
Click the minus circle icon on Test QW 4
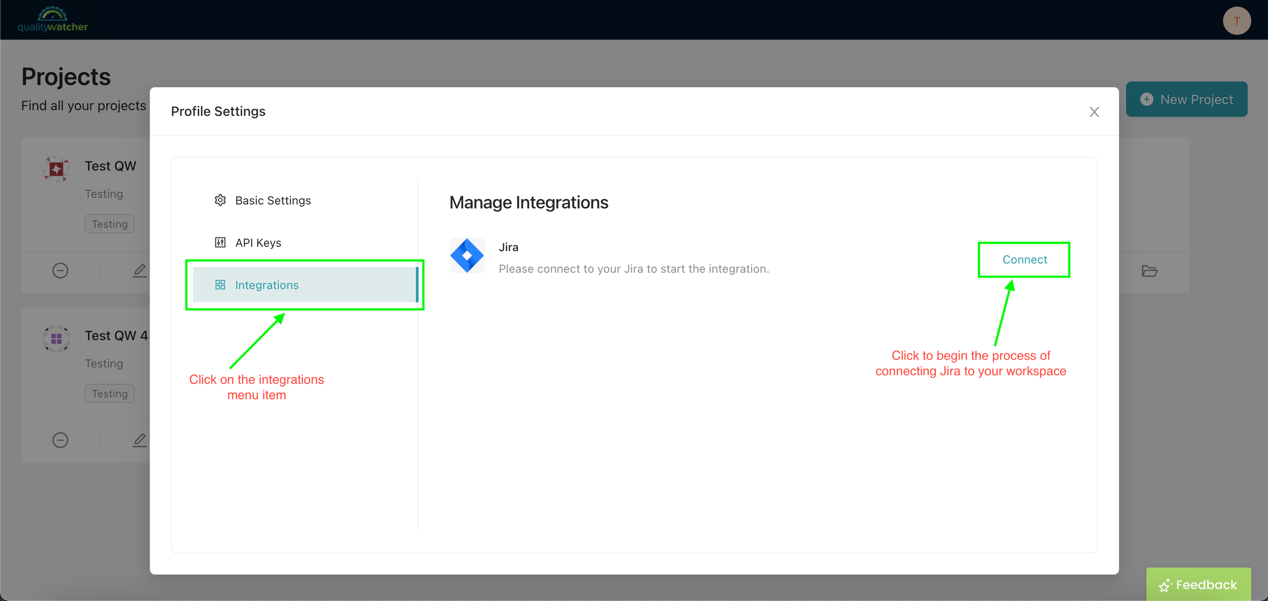(60, 440)
